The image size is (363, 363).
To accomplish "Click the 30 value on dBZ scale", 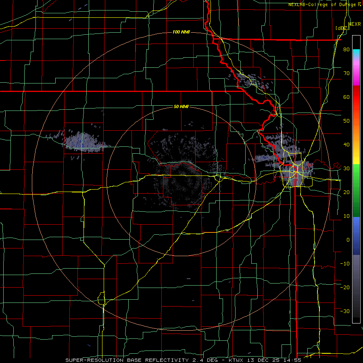I will [x=346, y=169].
